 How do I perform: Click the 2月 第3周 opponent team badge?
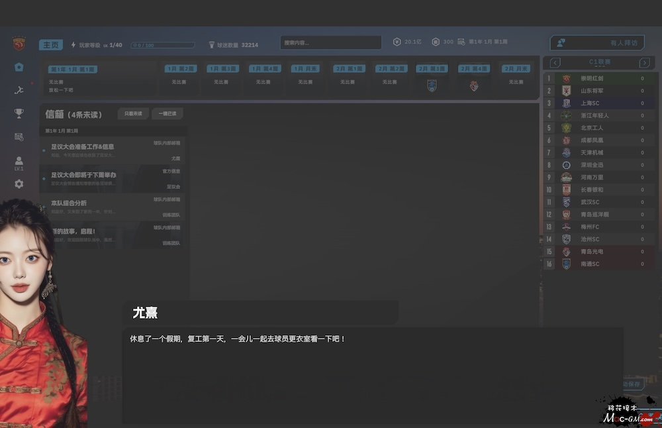coord(432,85)
